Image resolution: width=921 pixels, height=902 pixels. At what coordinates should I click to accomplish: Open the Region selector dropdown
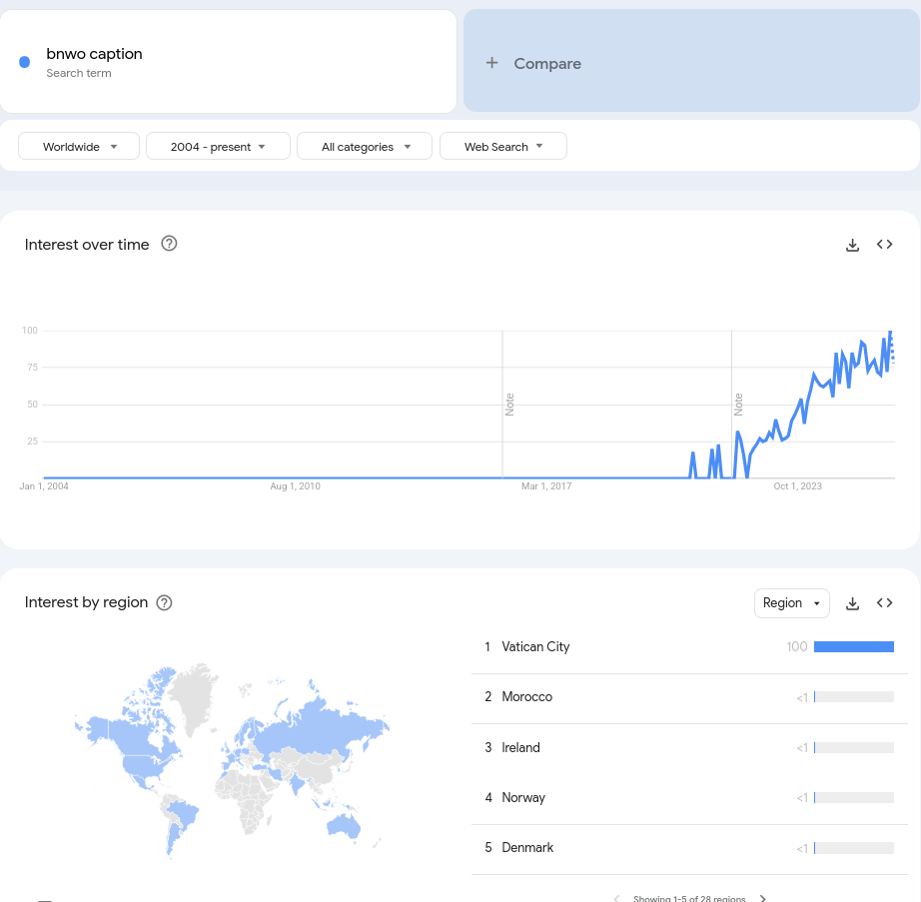(791, 603)
